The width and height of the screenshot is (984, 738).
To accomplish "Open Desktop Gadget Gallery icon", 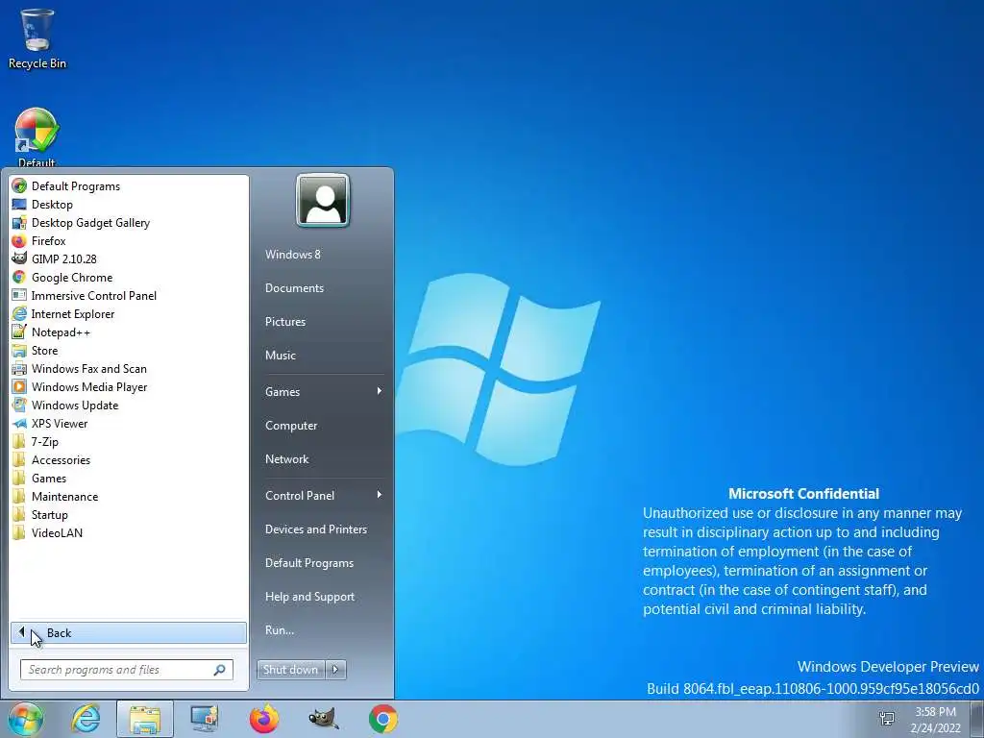I will [x=19, y=223].
